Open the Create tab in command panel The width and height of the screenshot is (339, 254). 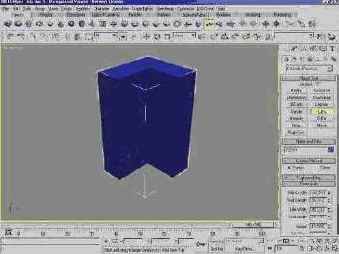286,48
